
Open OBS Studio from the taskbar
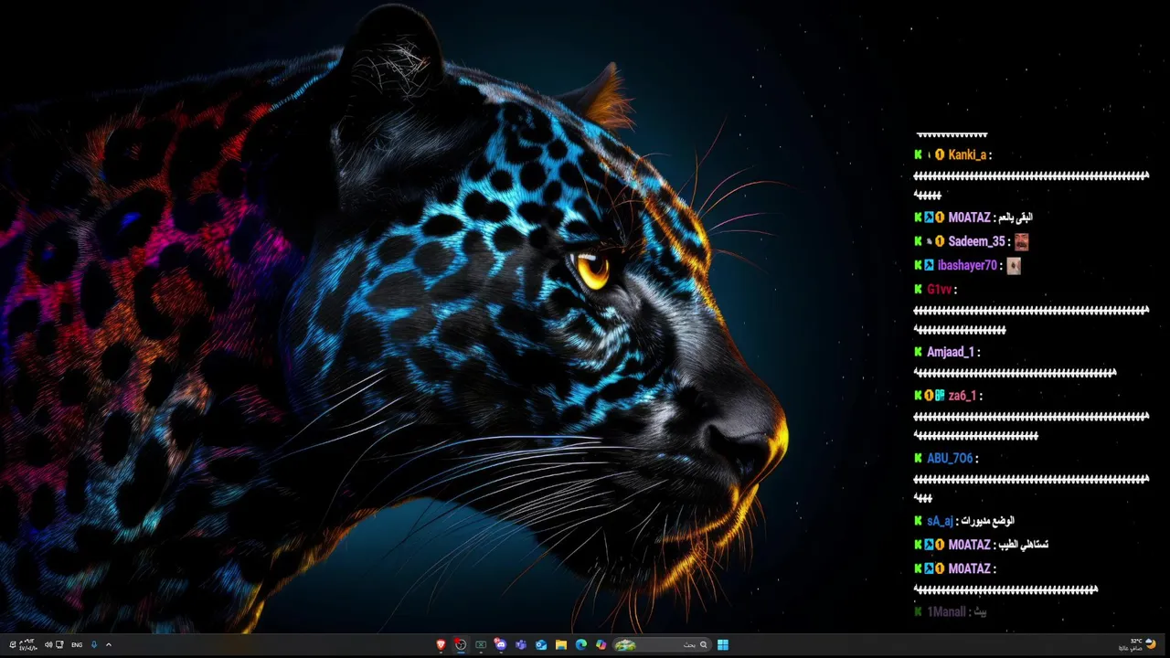click(x=461, y=644)
